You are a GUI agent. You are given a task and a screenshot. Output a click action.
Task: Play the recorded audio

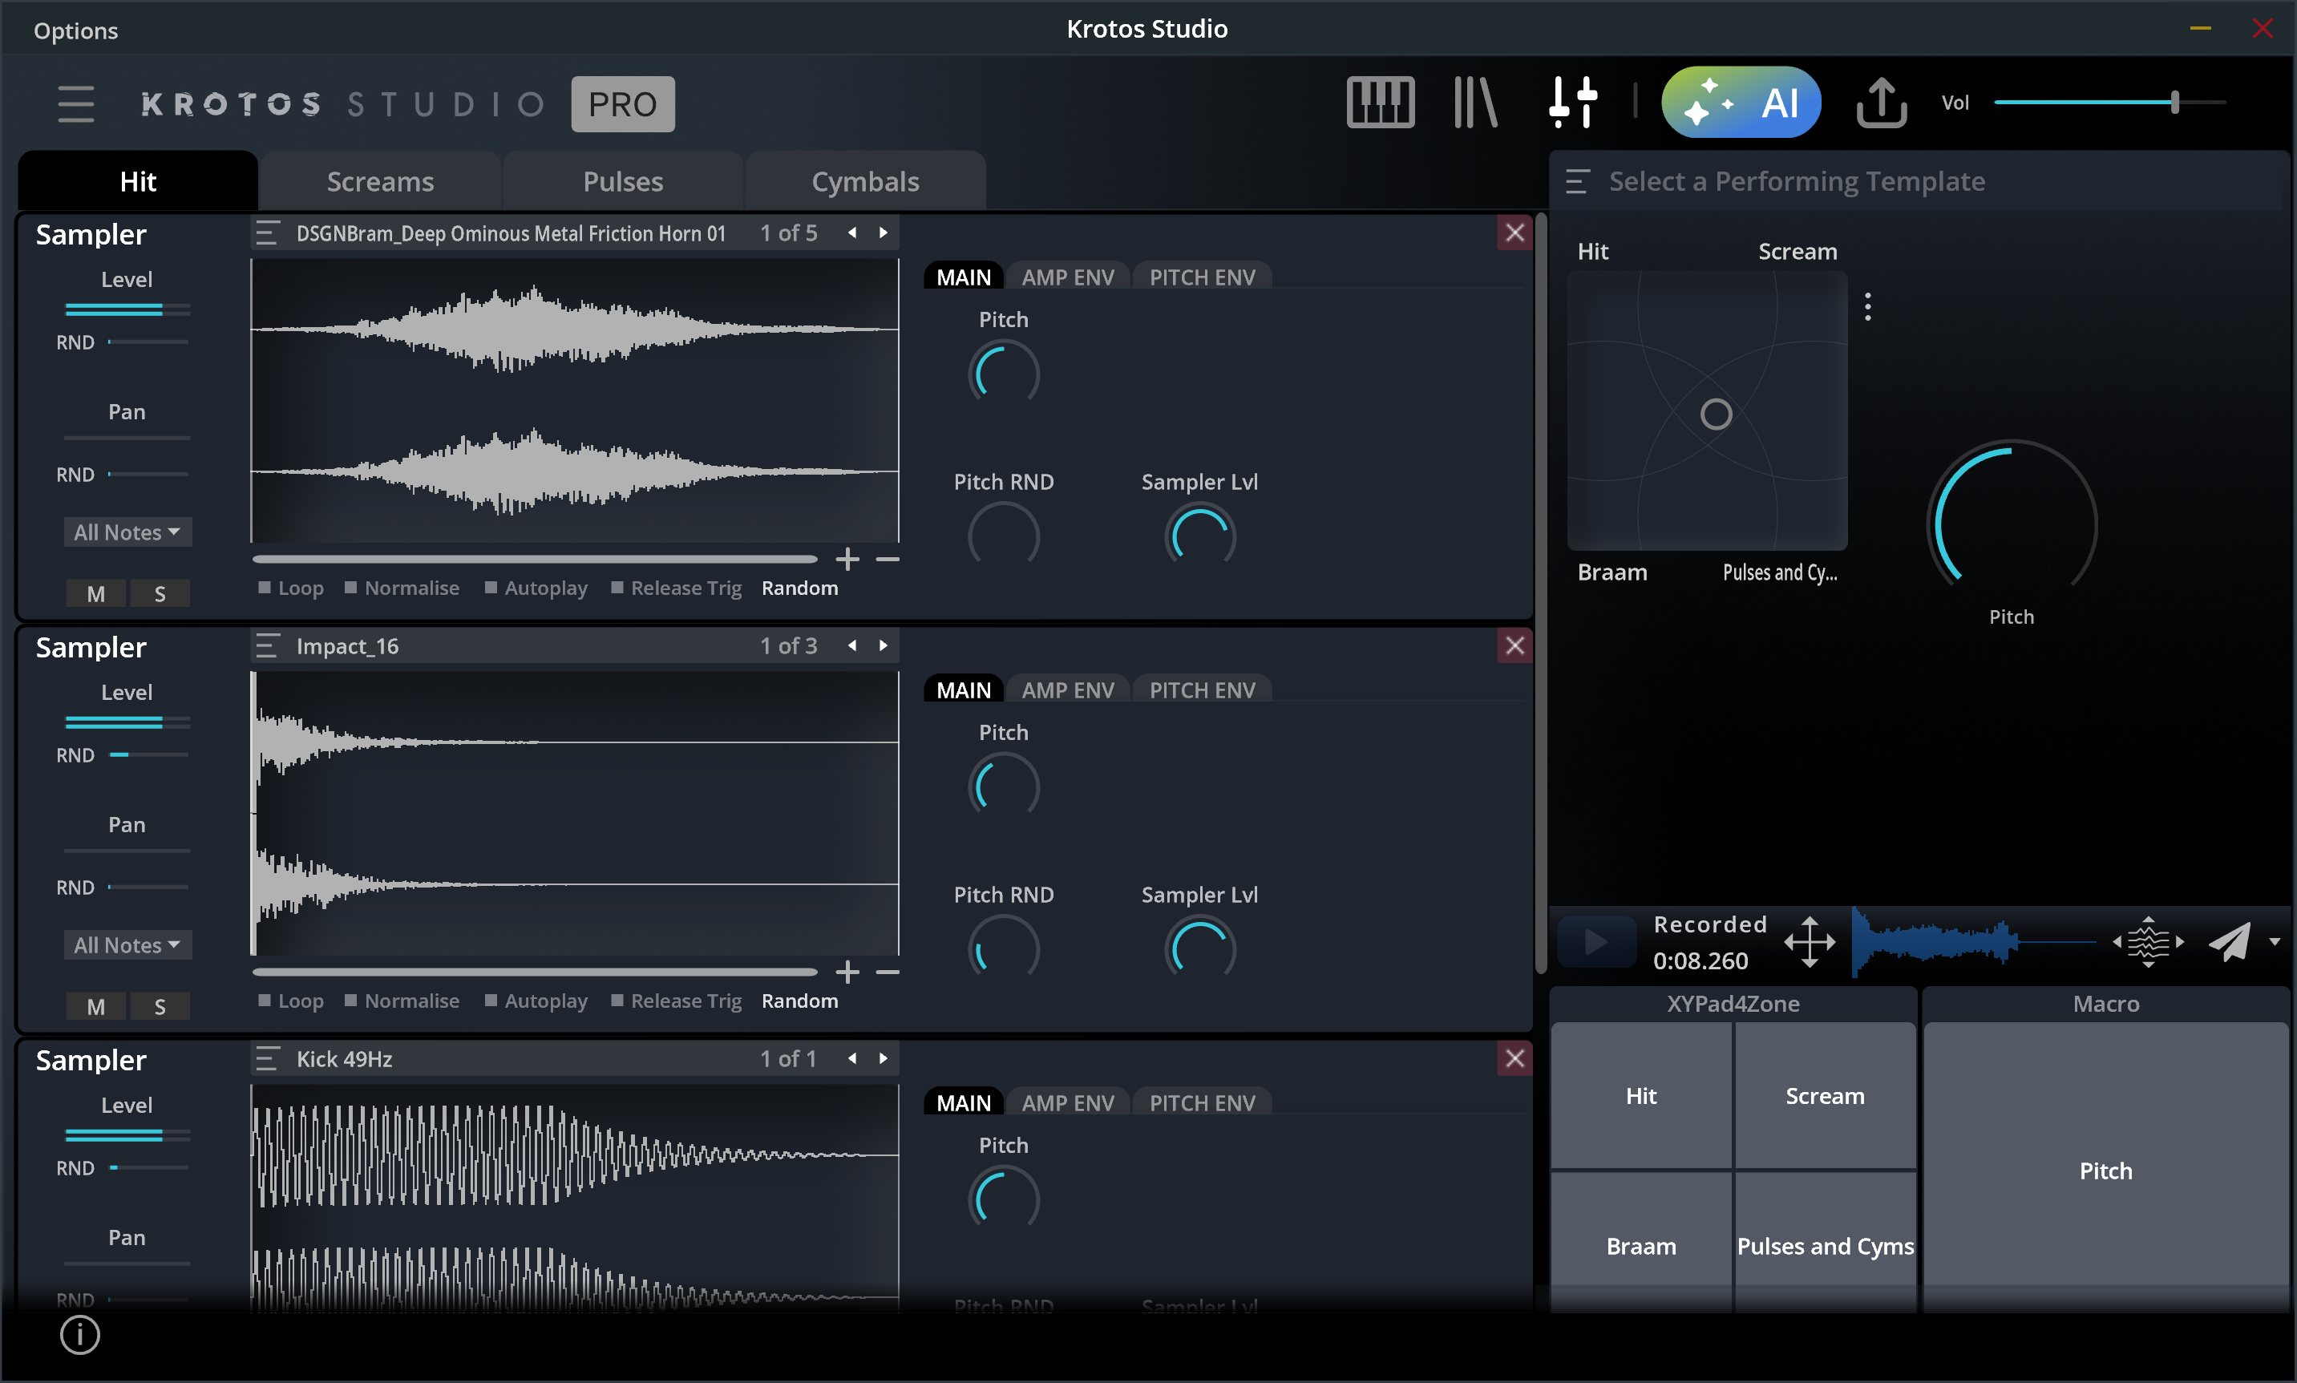(x=1597, y=942)
